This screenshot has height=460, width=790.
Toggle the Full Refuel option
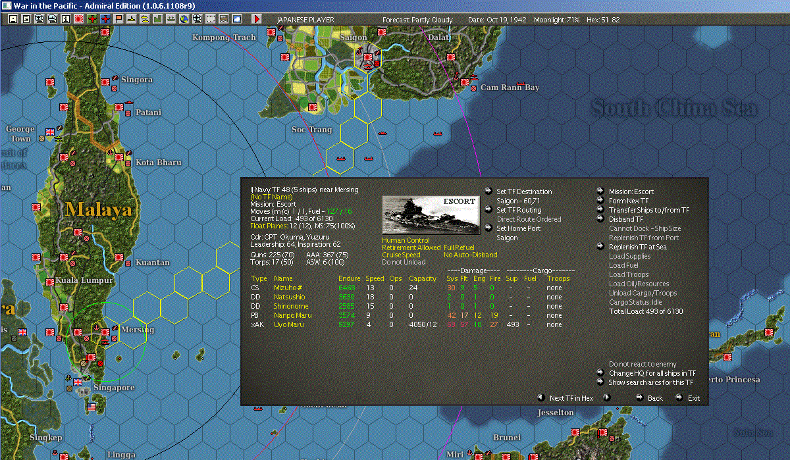pyautogui.click(x=460, y=247)
